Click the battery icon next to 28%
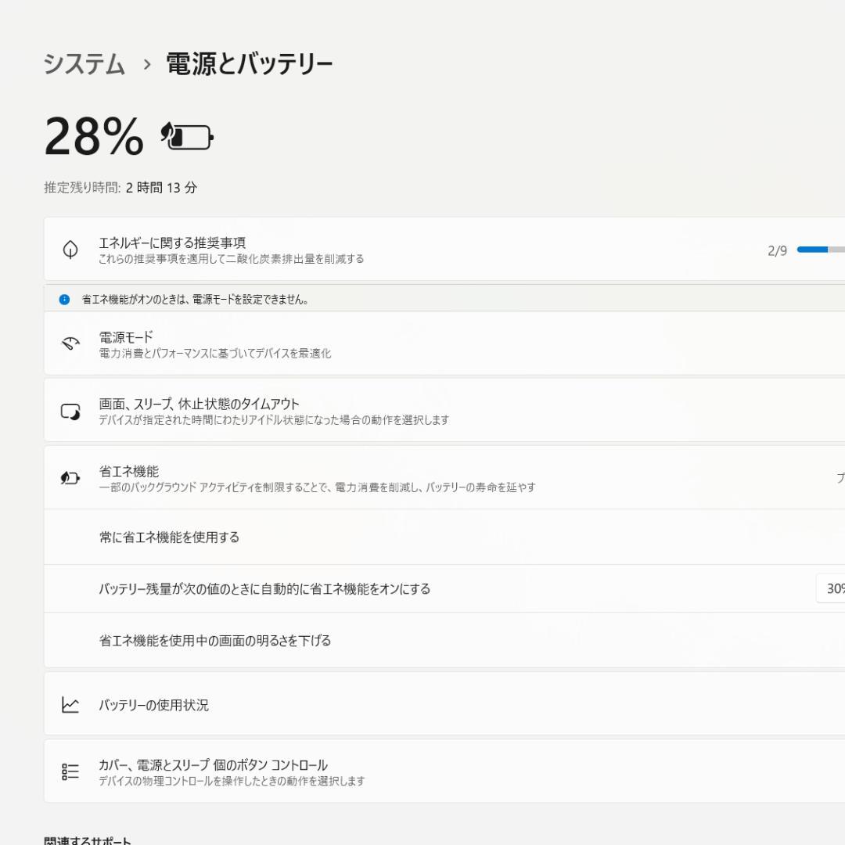The height and width of the screenshot is (845, 845). (187, 138)
